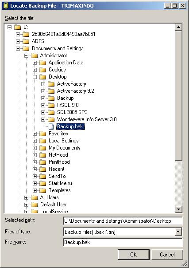Image resolution: width=189 pixels, height=268 pixels.
Task: Click the InSQL 9.0 folder icon
Action: pyautogui.click(x=51, y=105)
